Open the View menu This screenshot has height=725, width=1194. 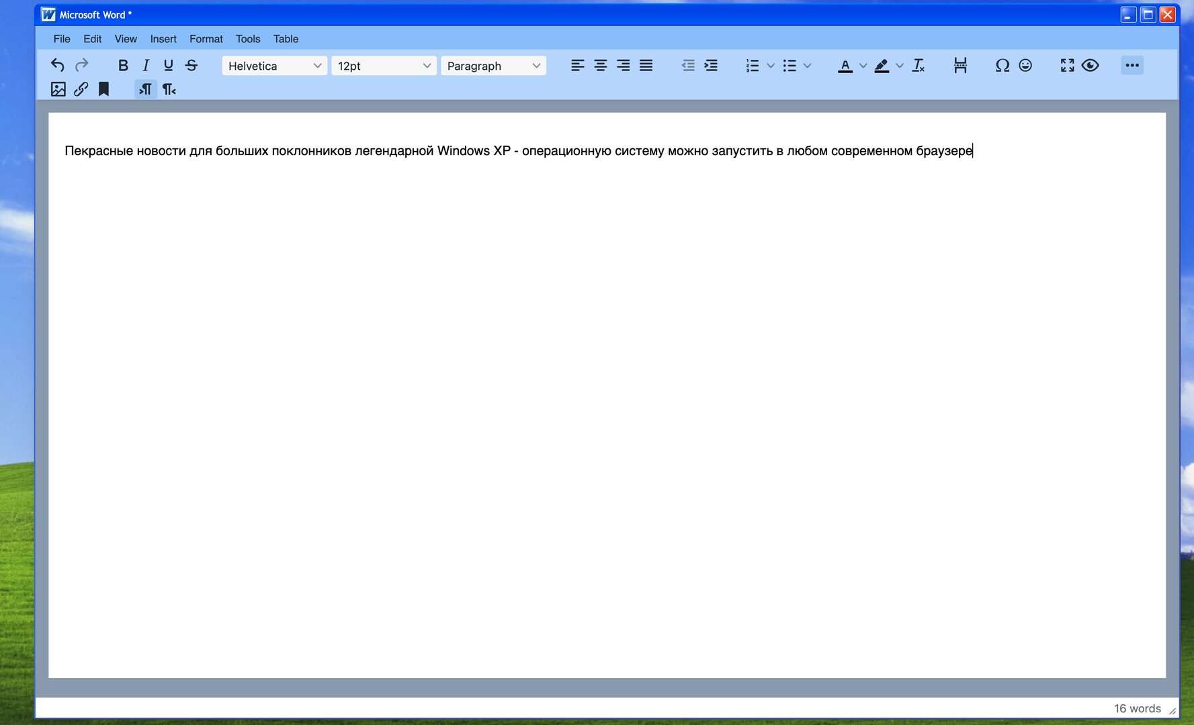(x=126, y=39)
